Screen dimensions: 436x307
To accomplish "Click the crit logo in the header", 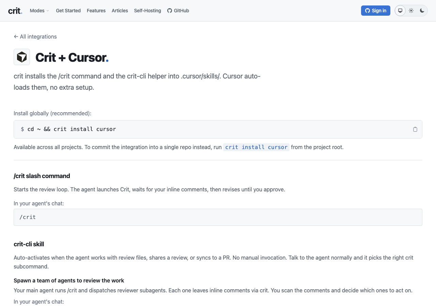I will 15,11.
